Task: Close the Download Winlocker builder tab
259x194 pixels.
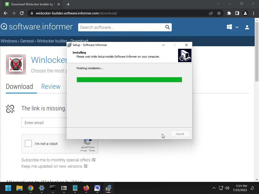Action: pyautogui.click(x=59, y=4)
